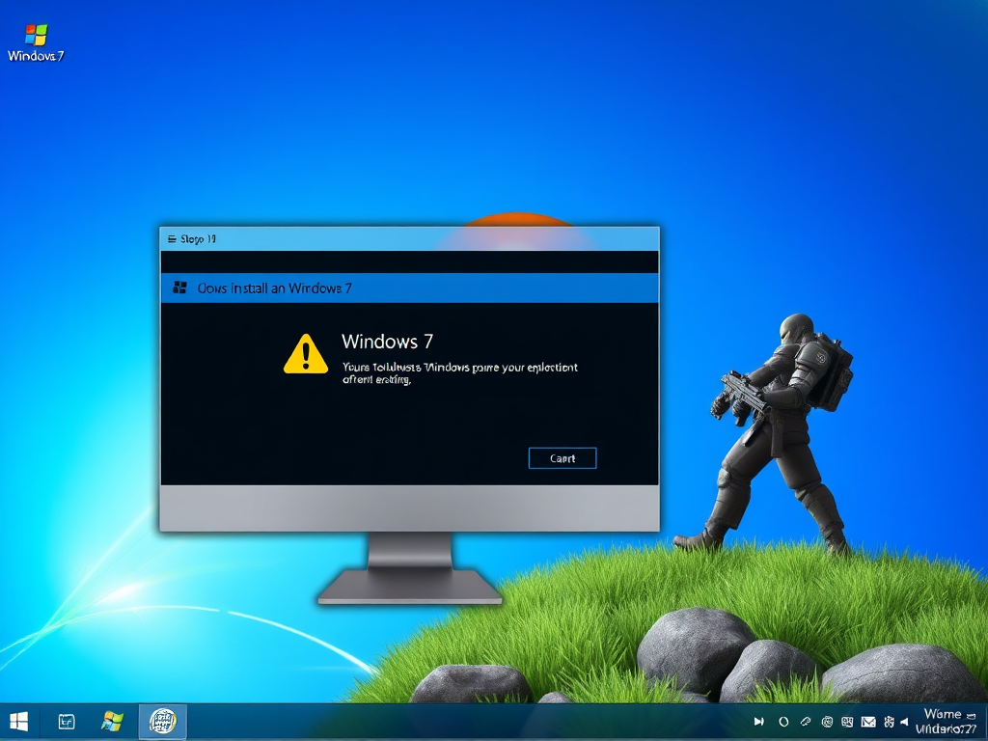This screenshot has height=741, width=988.
Task: Open the mail envelope tray icon
Action: [x=868, y=722]
